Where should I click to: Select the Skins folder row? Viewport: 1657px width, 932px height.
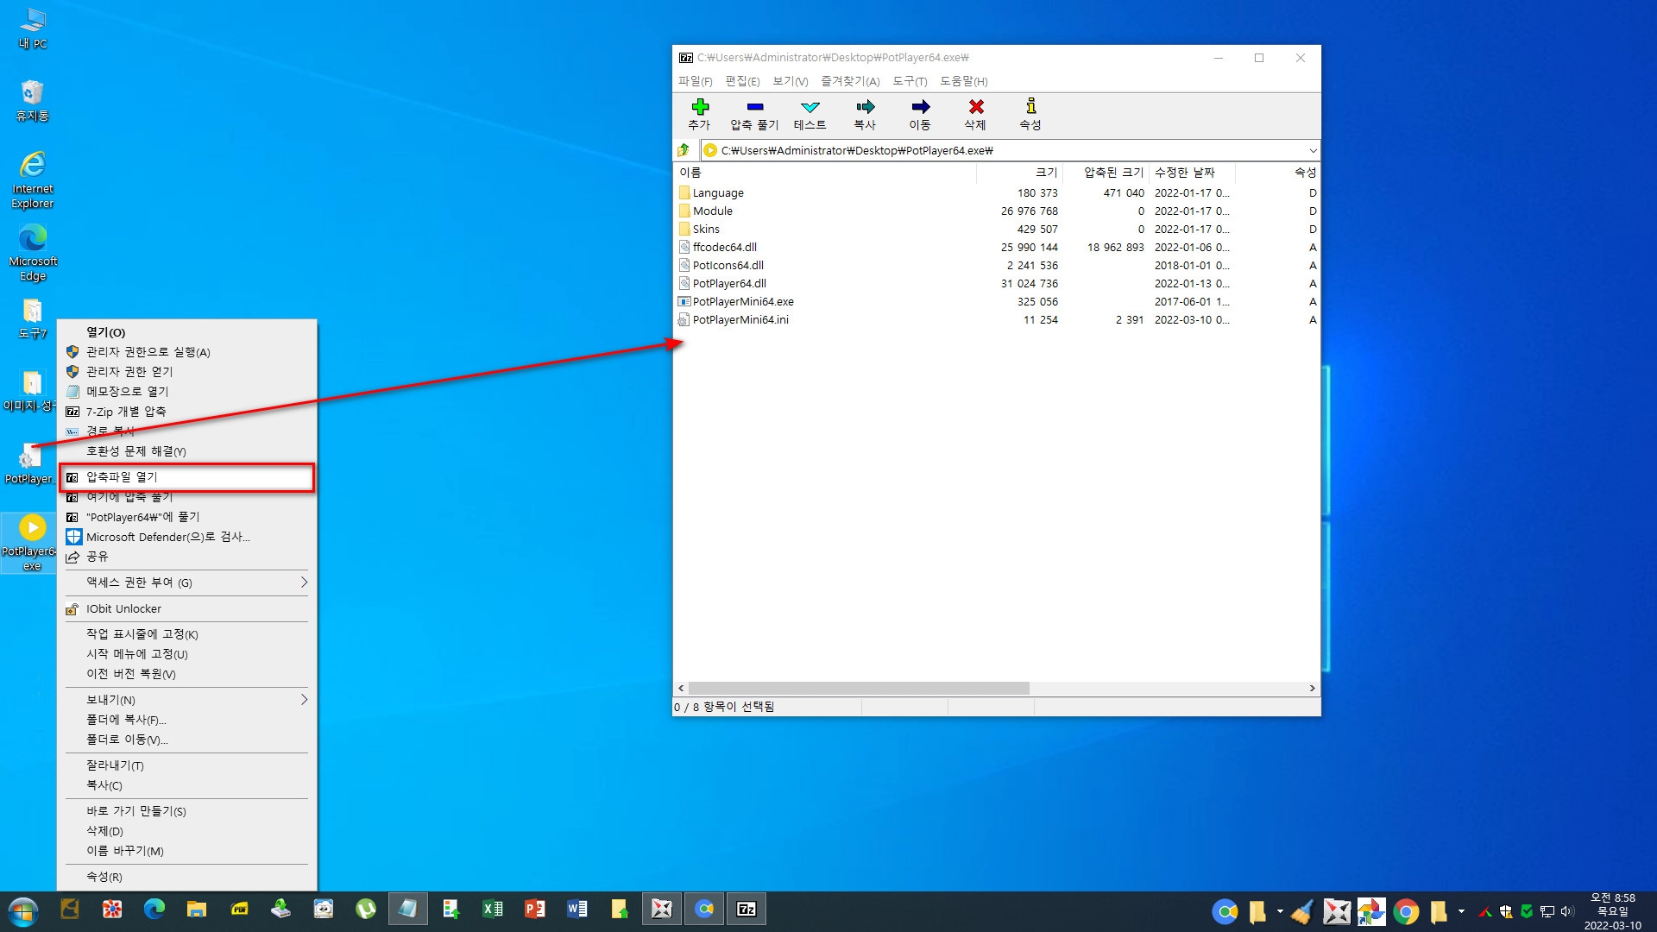(997, 229)
